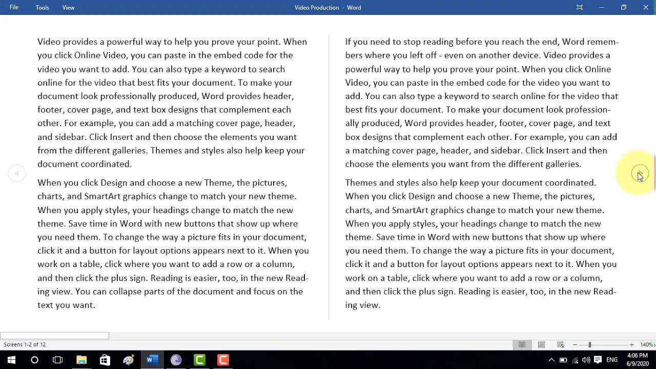The width and height of the screenshot is (656, 369).
Task: Switch to Print Layout view icon
Action: [x=541, y=345]
